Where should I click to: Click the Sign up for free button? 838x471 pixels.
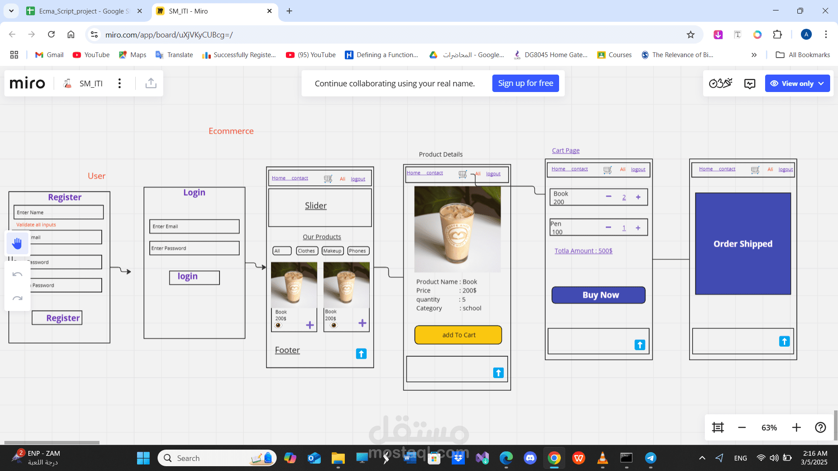[525, 83]
